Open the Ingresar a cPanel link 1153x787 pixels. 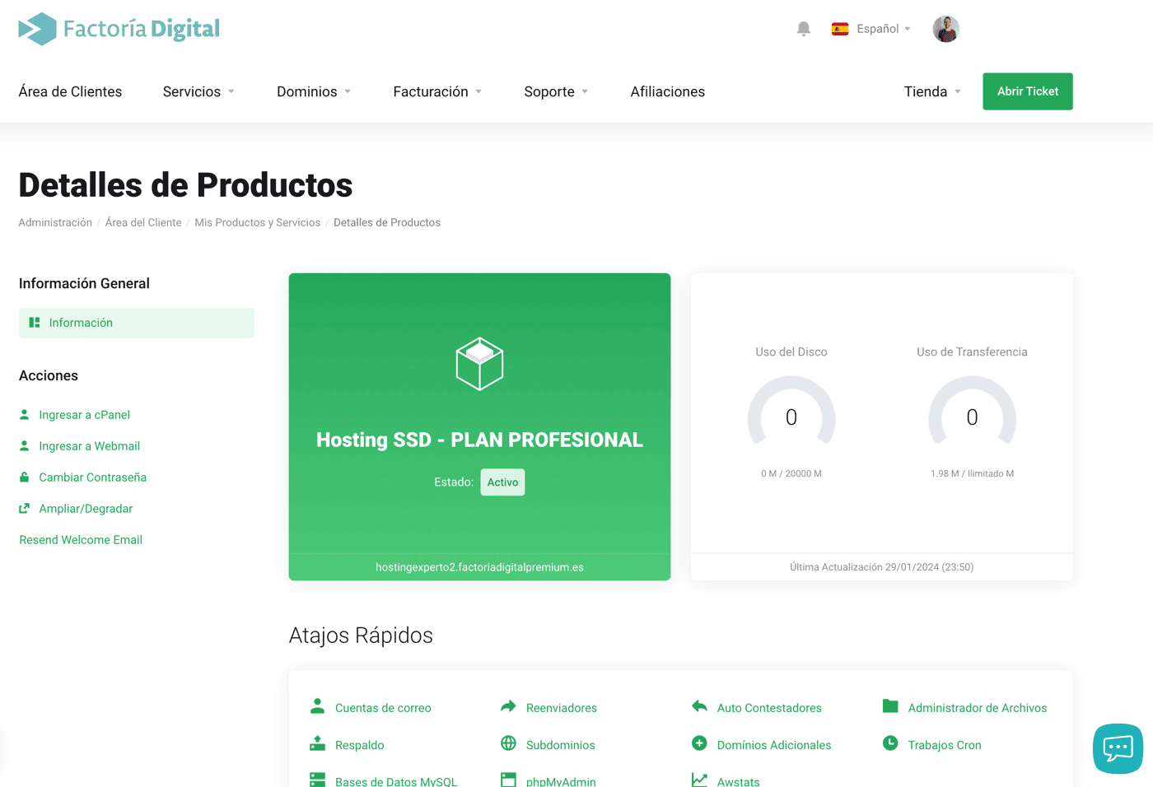pyautogui.click(x=84, y=415)
